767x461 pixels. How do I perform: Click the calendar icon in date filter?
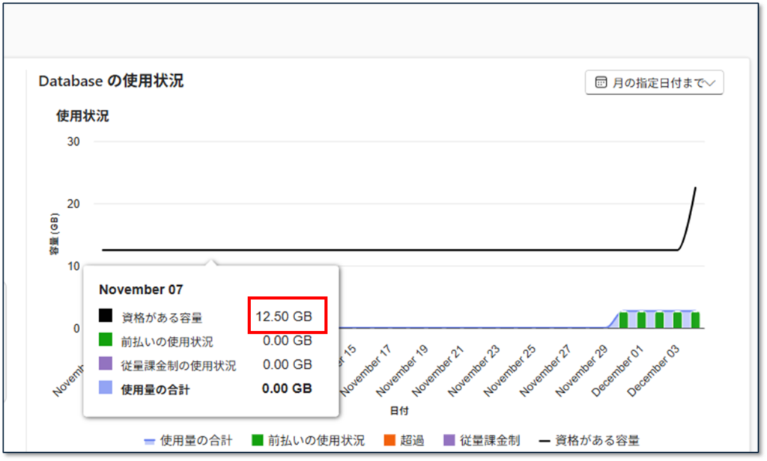pyautogui.click(x=600, y=83)
